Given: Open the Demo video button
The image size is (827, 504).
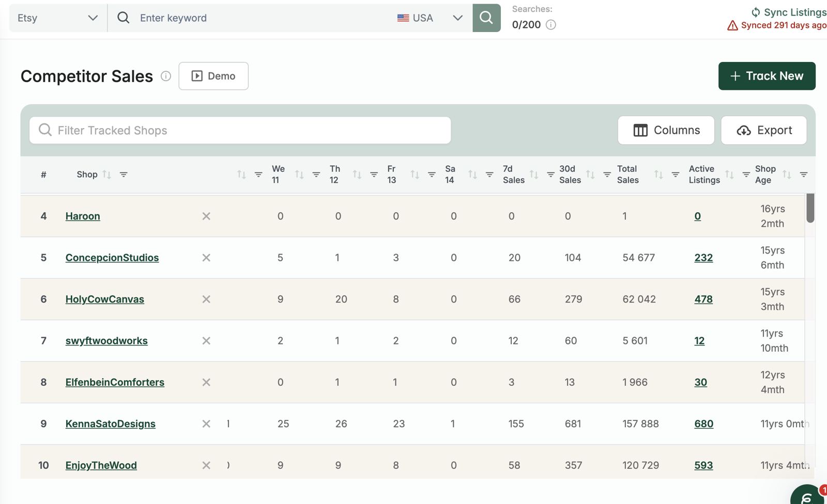Looking at the screenshot, I should [213, 76].
